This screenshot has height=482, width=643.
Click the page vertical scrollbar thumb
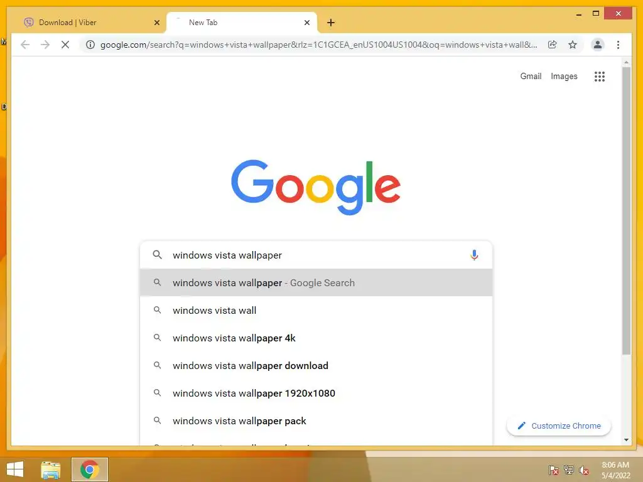click(626, 211)
